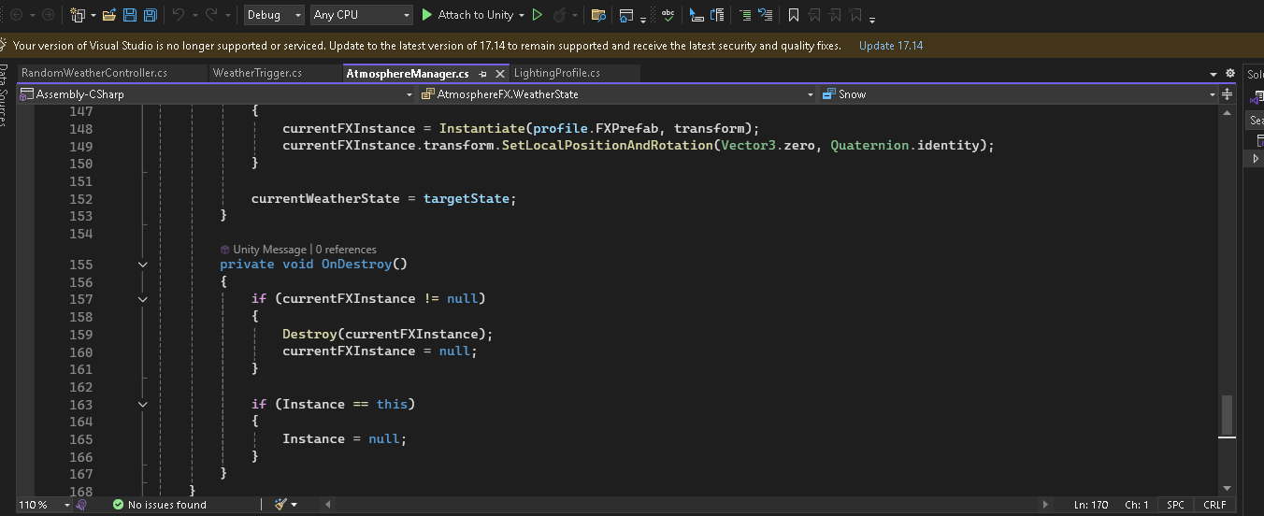Click the Update 17.14 link
1264x516 pixels.
(x=890, y=46)
